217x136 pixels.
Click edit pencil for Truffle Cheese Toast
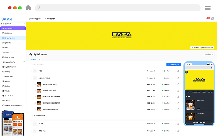178,103
